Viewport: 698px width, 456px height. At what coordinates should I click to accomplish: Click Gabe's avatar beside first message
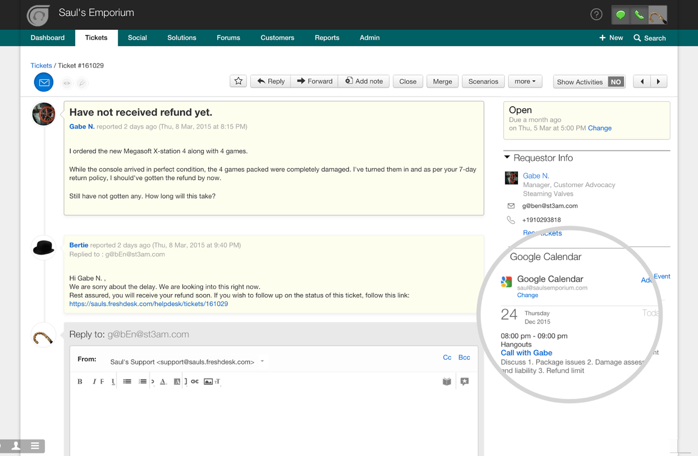[43, 114]
